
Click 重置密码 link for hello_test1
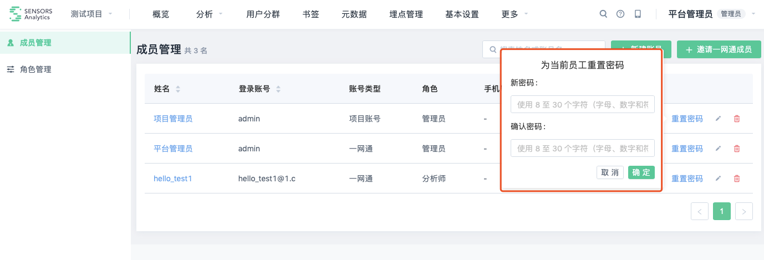tap(687, 179)
